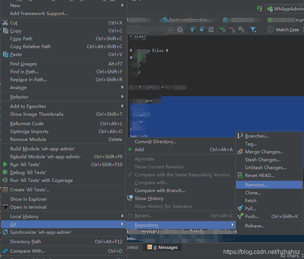Click the Previous Occurrence up arrow icon
The image size is (304, 259).
point(192,30)
